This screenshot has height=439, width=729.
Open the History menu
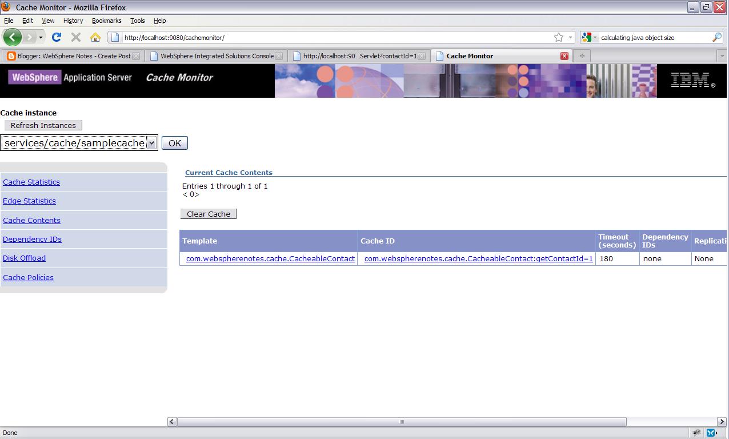[x=73, y=21]
